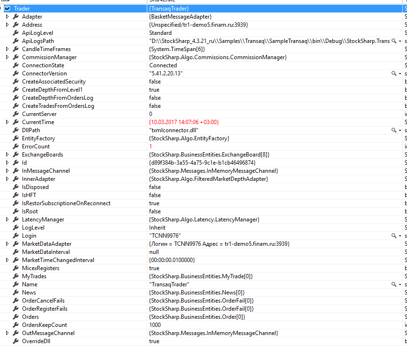Expand the MarketDataAdapter node

point(7,244)
